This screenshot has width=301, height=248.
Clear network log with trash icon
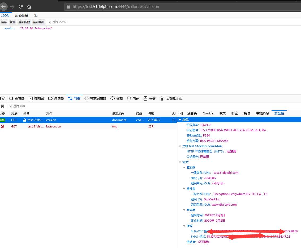[x=2, y=106]
